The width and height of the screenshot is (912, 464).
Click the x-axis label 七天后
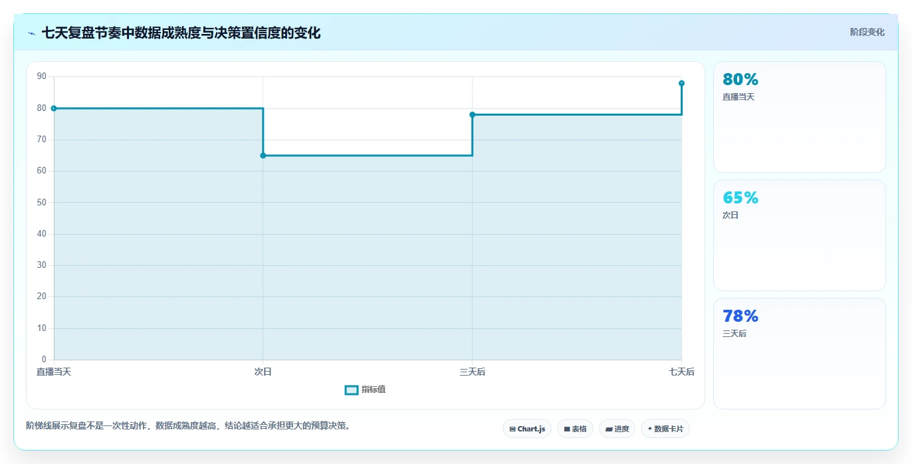(681, 372)
